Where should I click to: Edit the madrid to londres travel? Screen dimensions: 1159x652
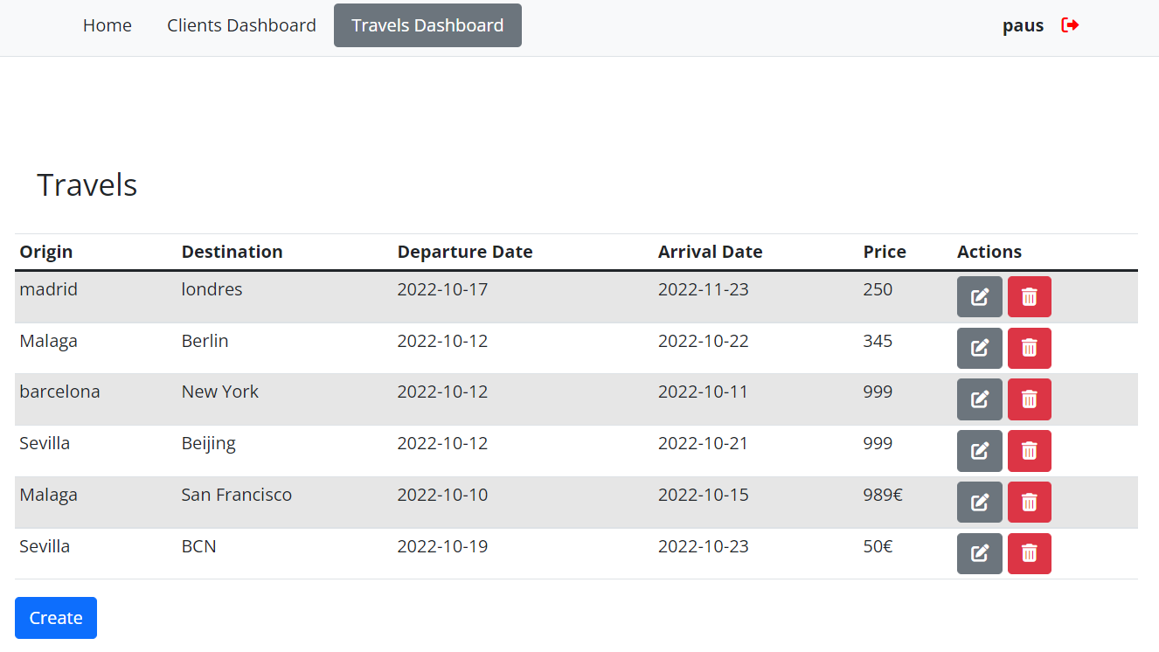coord(979,297)
